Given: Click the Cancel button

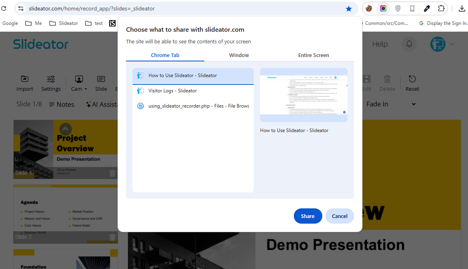Looking at the screenshot, I should pyautogui.click(x=339, y=216).
